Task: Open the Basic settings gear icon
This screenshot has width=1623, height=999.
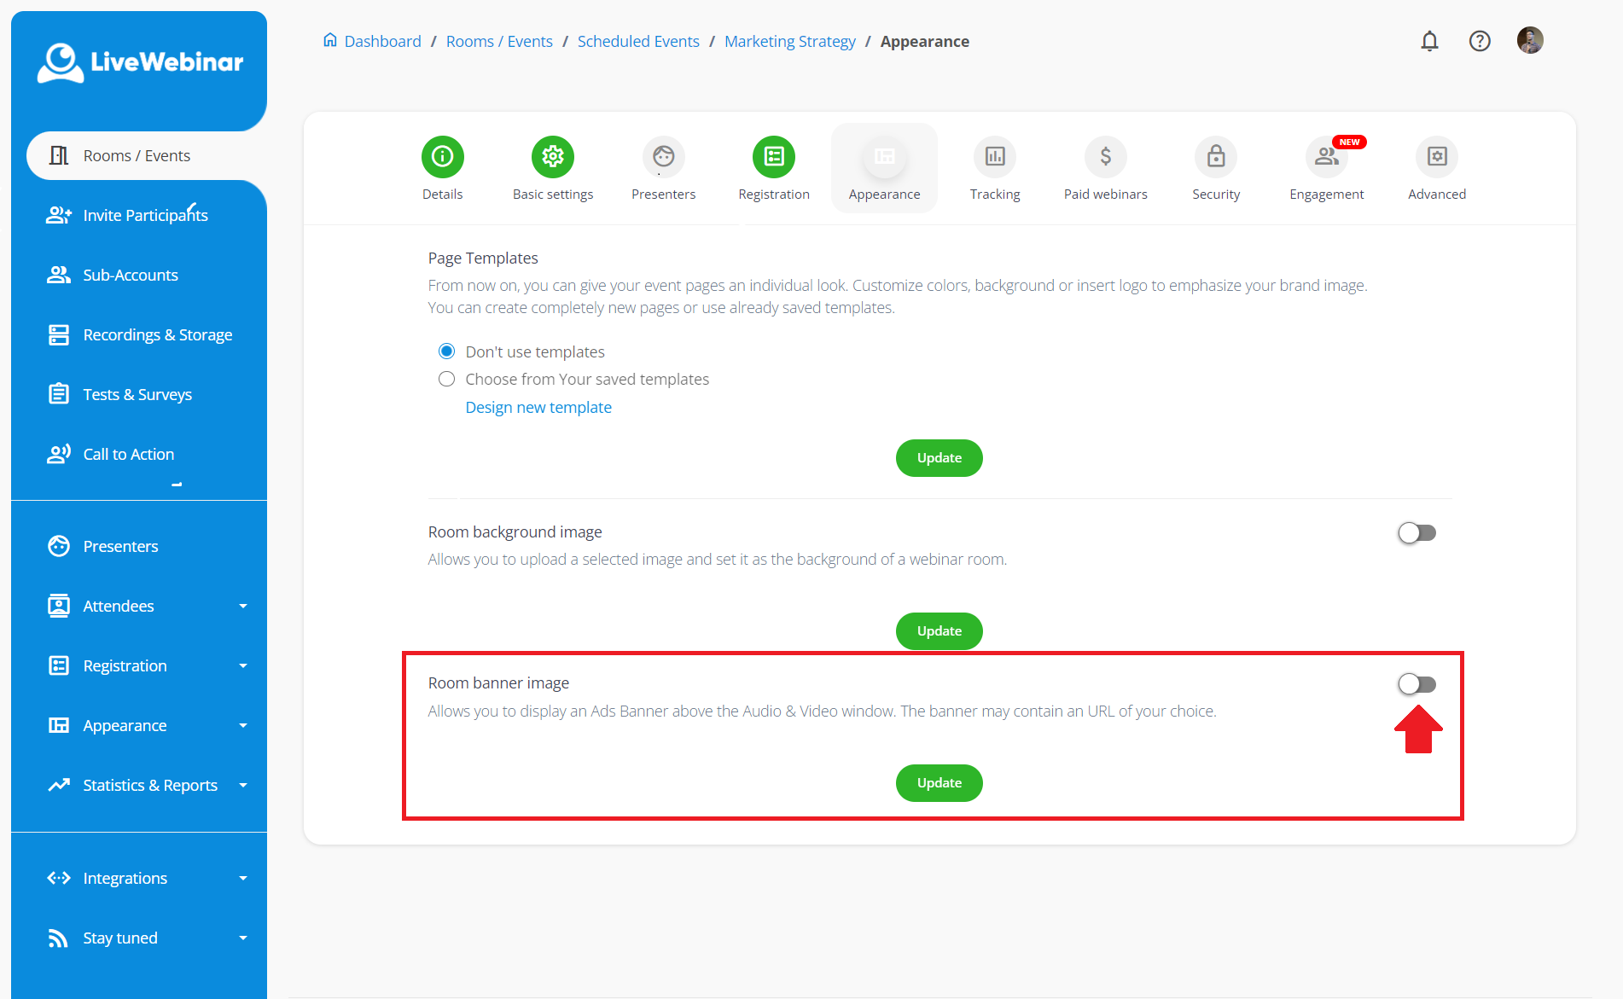Action: [553, 157]
